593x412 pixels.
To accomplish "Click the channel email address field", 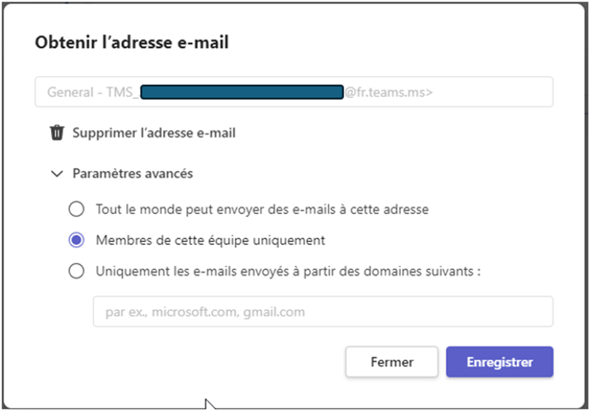I will point(489,92).
